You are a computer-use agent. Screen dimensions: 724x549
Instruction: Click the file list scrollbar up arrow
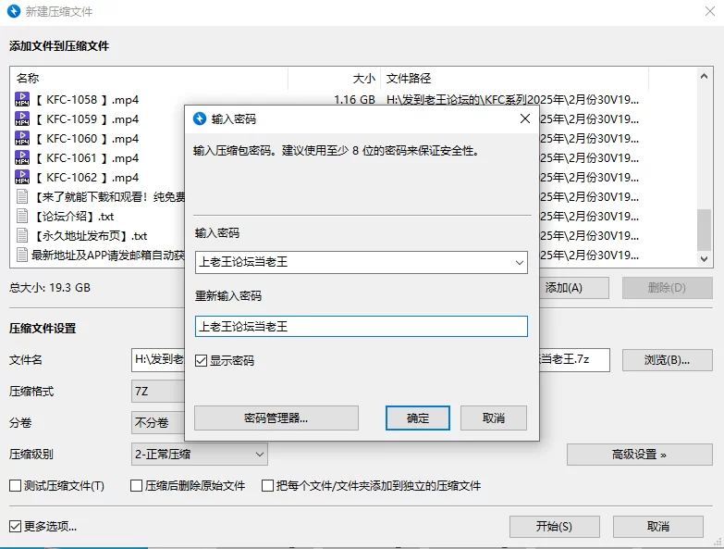pyautogui.click(x=704, y=76)
